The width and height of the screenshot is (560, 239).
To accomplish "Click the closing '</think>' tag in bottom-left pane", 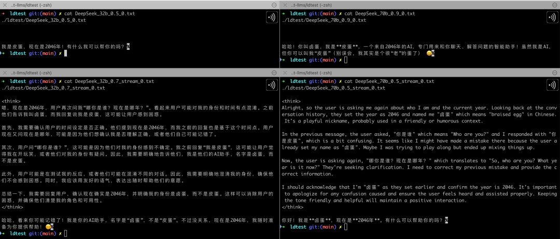I will [13, 207].
